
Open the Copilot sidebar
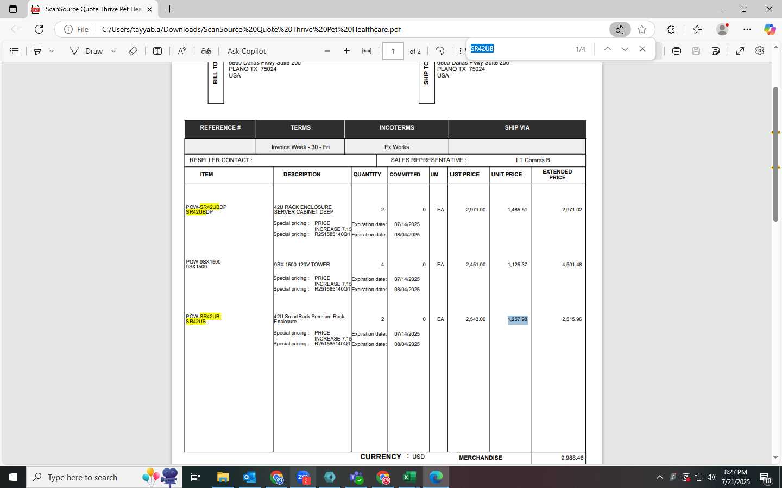(770, 29)
